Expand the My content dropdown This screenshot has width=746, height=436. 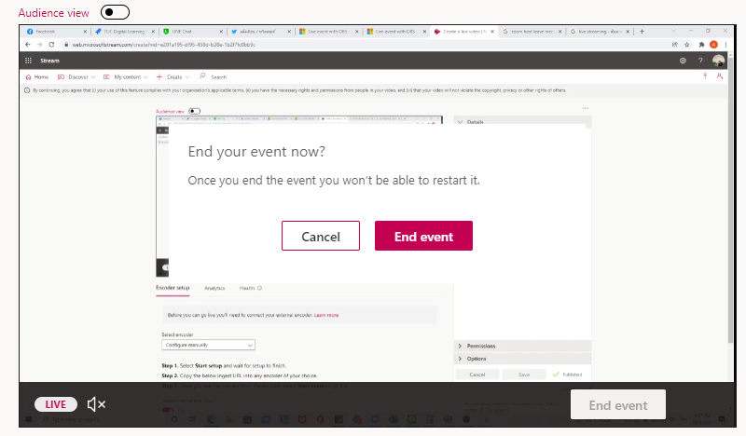[126, 77]
